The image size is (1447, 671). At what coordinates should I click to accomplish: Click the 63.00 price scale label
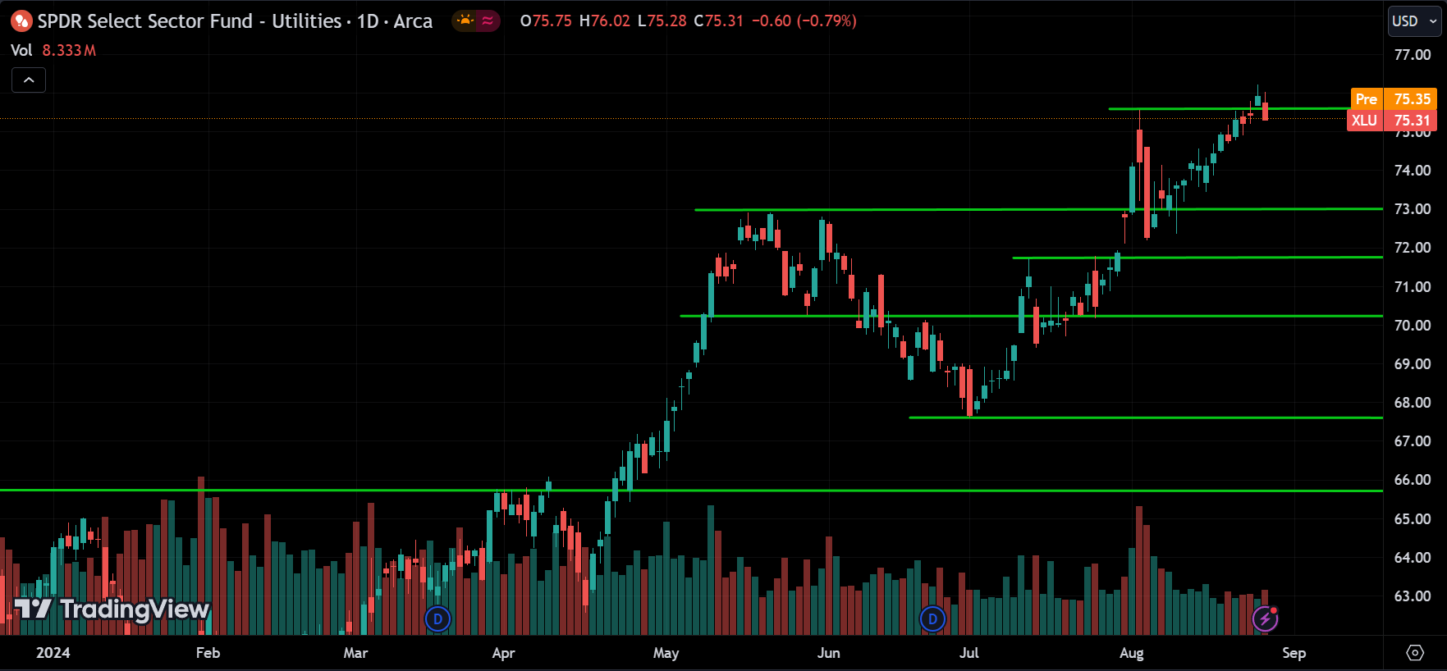[1413, 596]
